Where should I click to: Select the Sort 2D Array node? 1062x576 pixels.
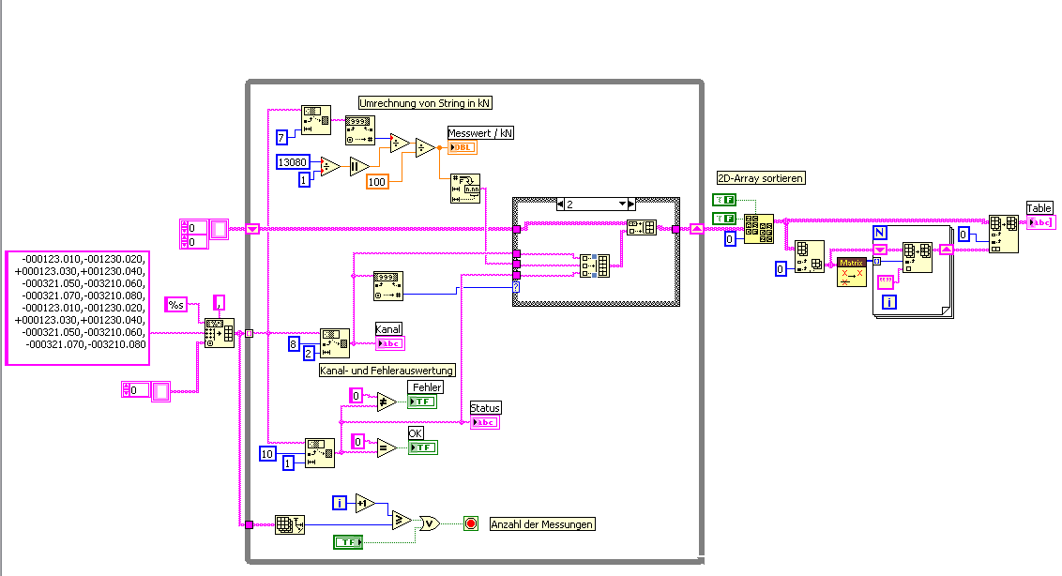759,229
